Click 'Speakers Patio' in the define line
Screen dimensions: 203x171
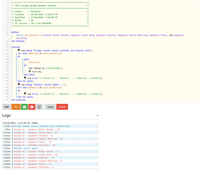(x=158, y=35)
